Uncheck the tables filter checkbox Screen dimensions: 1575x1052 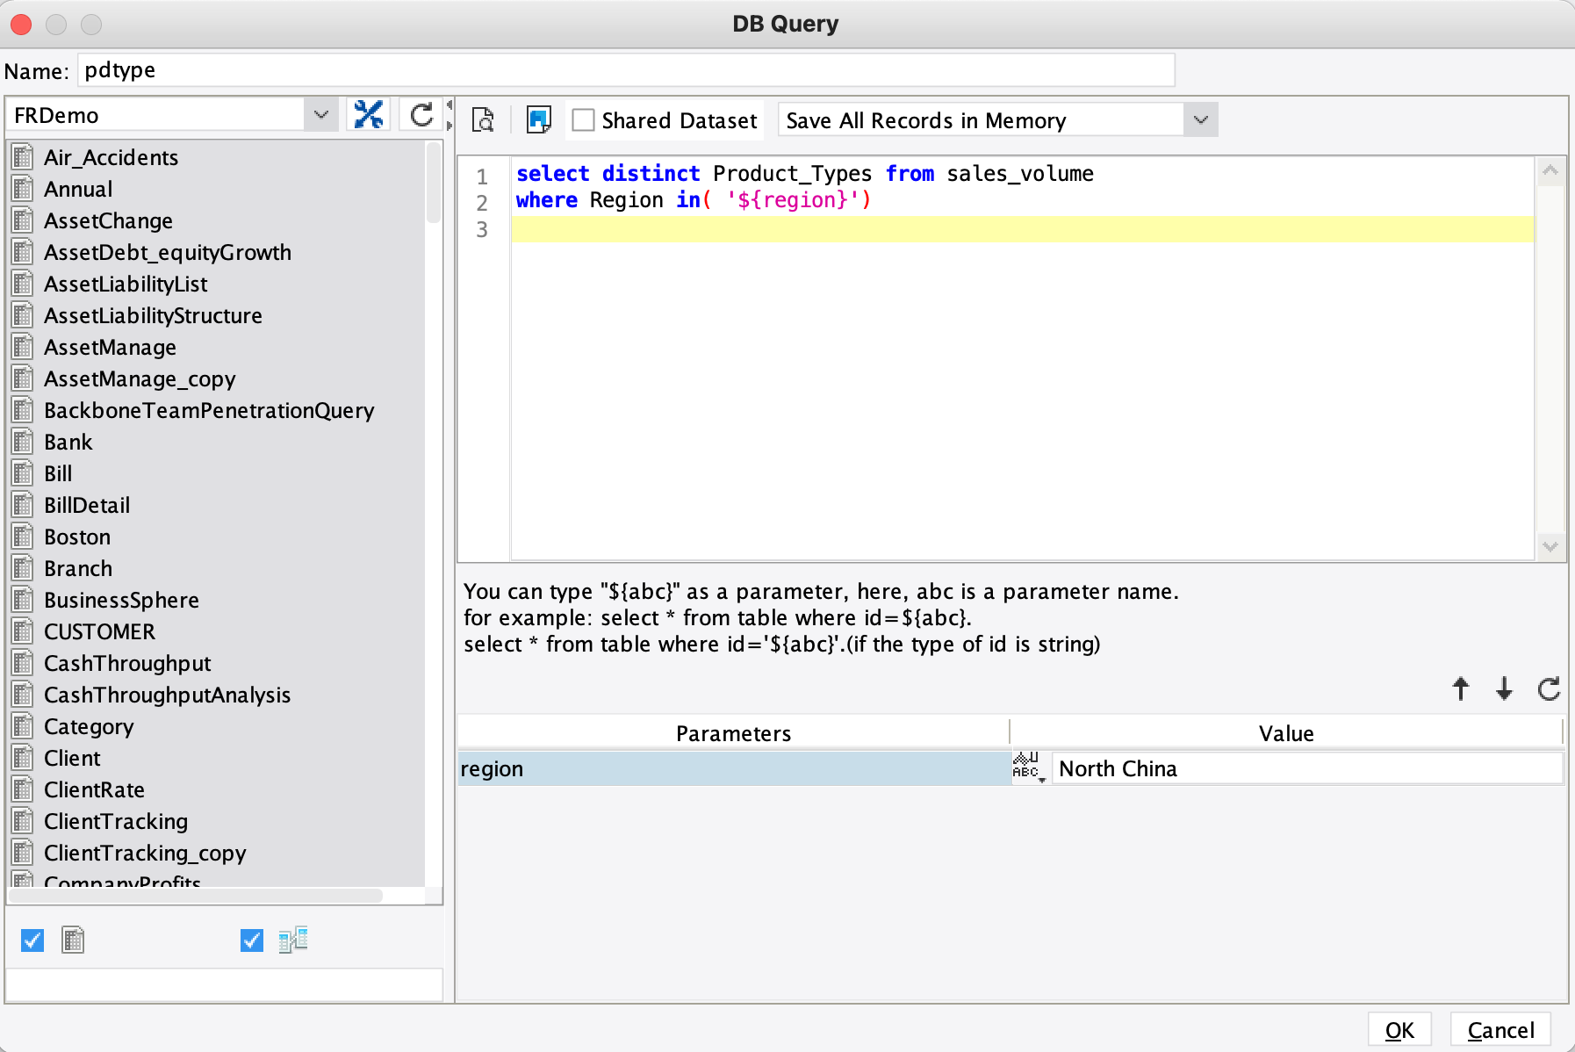click(32, 940)
